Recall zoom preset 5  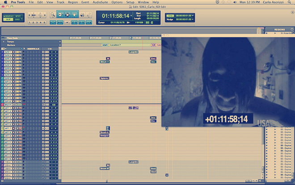[x=44, y=22]
